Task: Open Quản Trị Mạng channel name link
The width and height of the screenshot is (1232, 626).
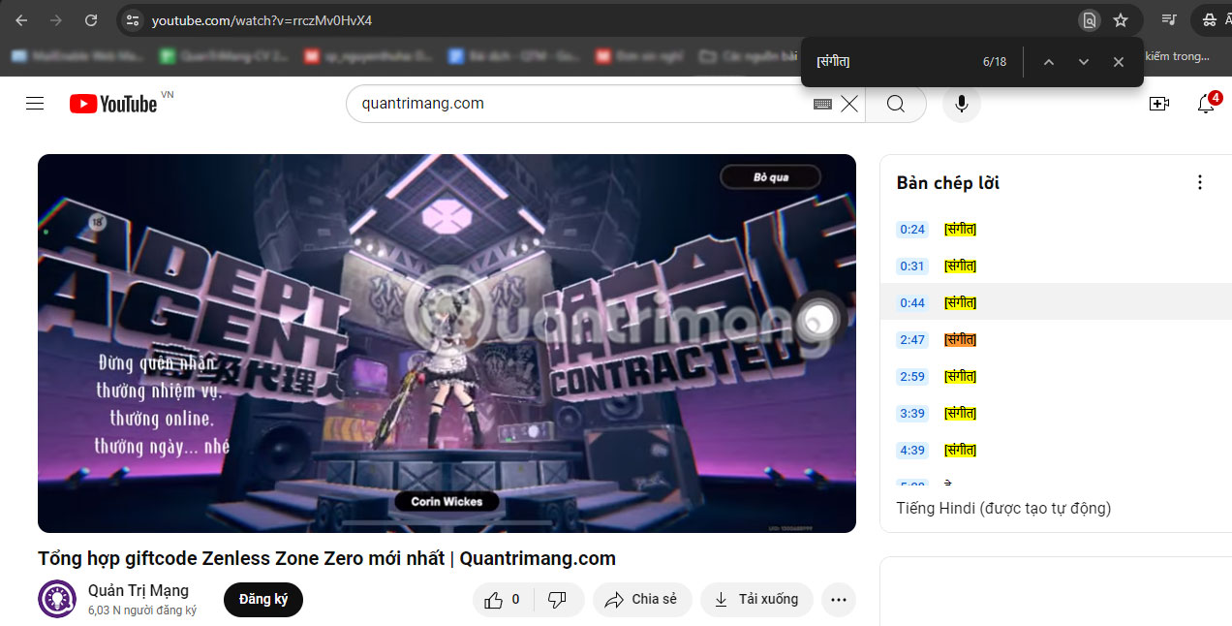Action: click(139, 590)
